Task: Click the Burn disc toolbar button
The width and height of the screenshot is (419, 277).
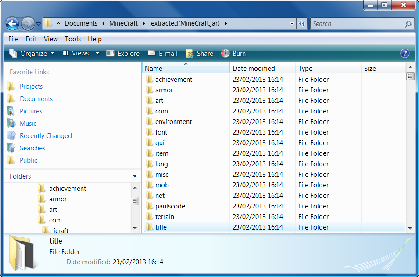Action: point(233,54)
